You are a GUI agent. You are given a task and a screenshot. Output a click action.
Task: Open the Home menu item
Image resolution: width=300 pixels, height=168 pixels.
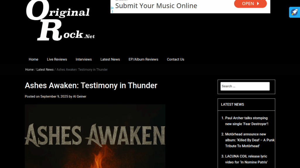pyautogui.click(x=33, y=60)
